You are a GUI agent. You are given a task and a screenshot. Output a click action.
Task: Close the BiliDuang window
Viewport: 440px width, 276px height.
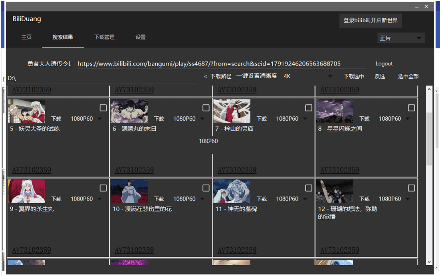426,6
